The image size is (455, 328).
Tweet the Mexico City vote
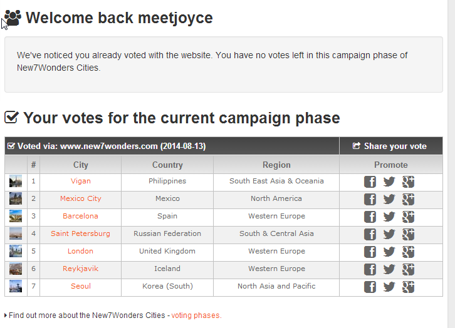[389, 199]
